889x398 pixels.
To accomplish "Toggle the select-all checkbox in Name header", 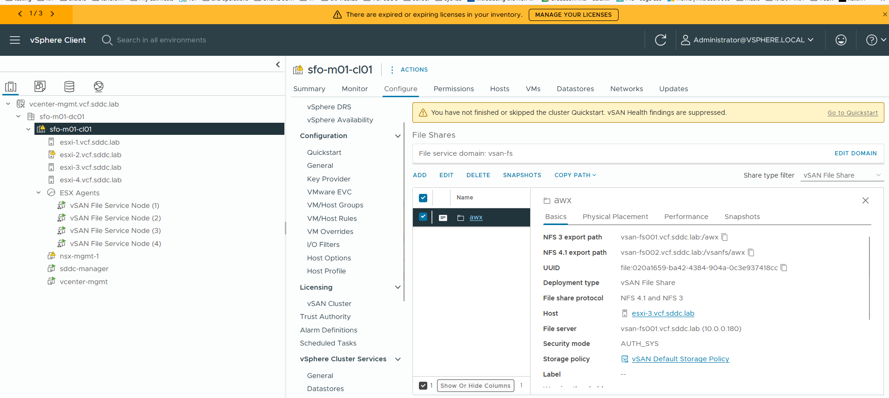I will pos(423,198).
